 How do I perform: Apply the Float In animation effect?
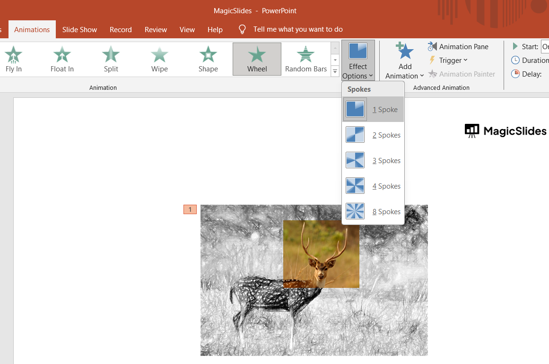[x=62, y=59]
